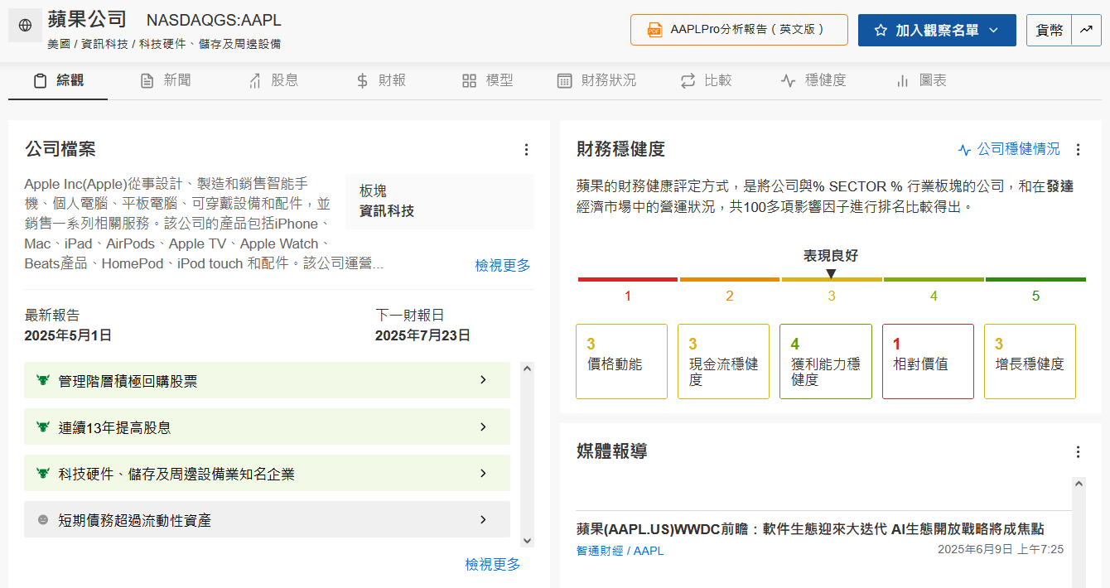Click the bull icon on 科技硬件、儲存及周邊設備業知名企業

pyautogui.click(x=43, y=474)
